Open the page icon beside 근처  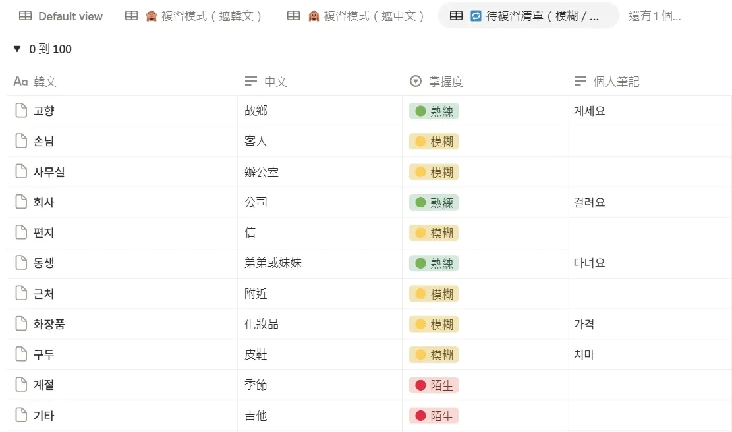point(21,294)
